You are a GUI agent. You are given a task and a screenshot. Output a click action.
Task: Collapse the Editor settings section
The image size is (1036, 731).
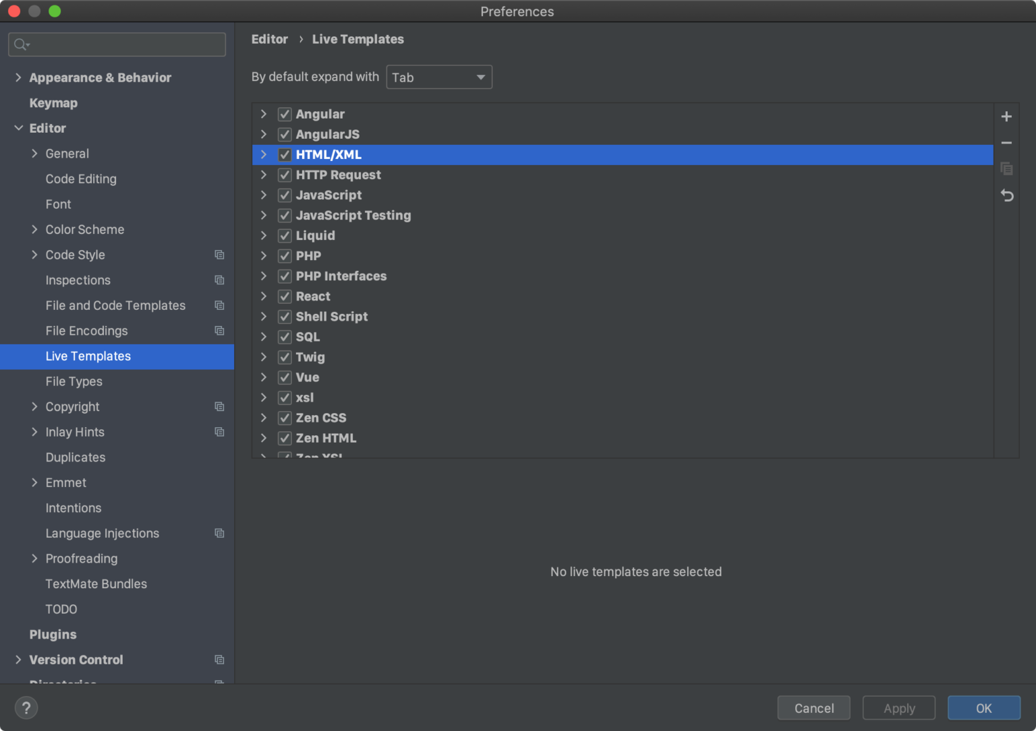click(x=18, y=128)
